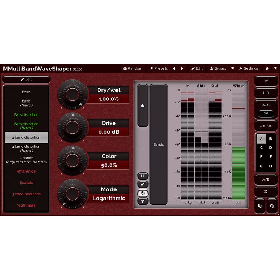Open the top toolbar Edit button
Screen dimensions: 280x280
197,69
